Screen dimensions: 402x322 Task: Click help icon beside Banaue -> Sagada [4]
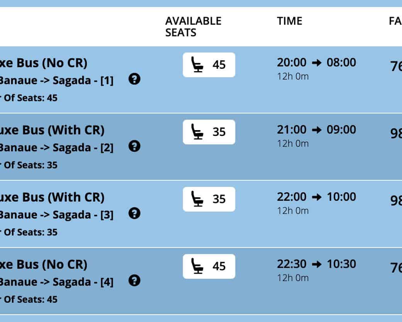(x=134, y=280)
